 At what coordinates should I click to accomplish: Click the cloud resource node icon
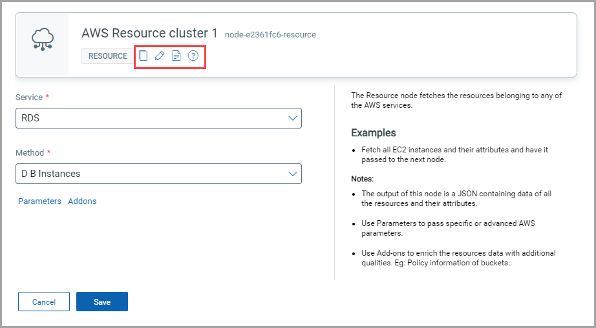tap(43, 39)
